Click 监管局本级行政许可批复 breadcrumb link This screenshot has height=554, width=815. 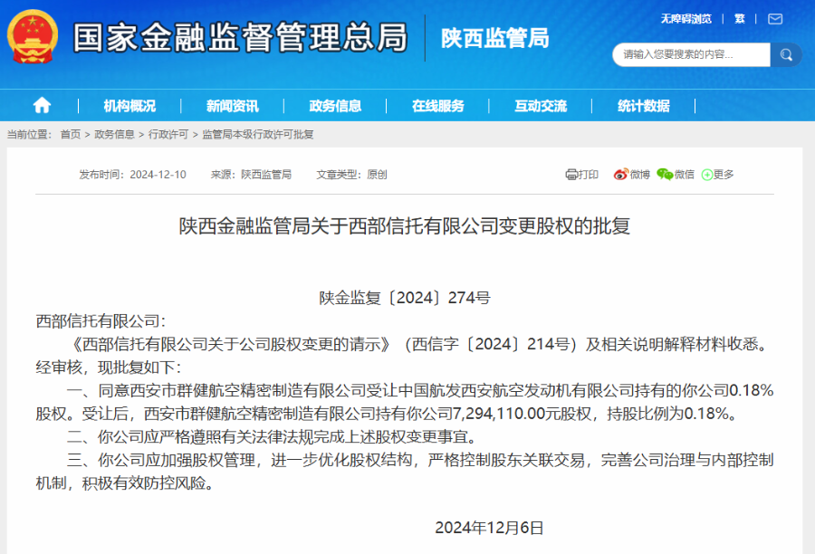click(x=257, y=135)
